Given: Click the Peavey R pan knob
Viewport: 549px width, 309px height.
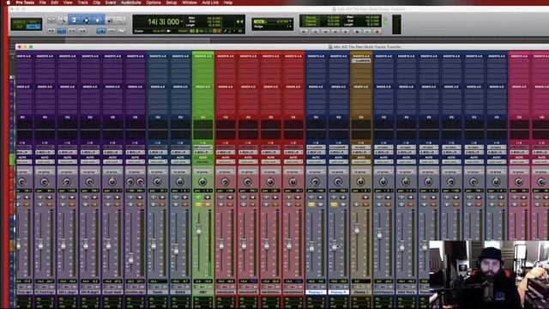Looking at the screenshot, I should pyautogui.click(x=338, y=182).
